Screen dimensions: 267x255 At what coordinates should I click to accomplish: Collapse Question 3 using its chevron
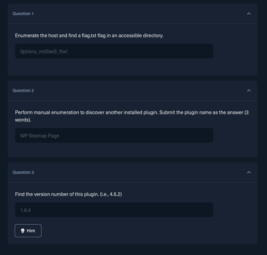249,172
